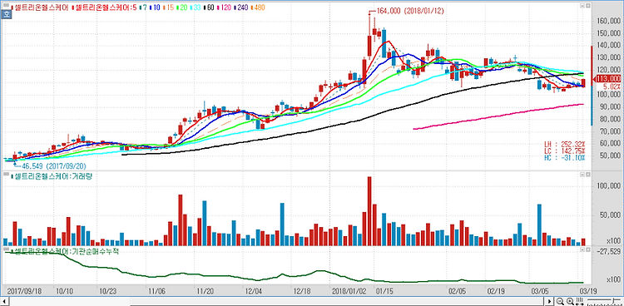Zoom in the chart with plus magnifier
The image size is (624, 306).
570,301
